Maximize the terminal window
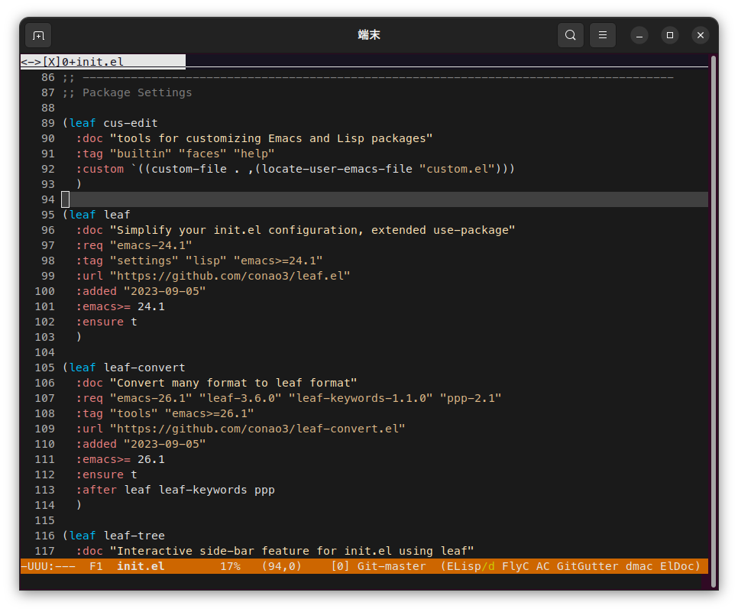738x612 pixels. pyautogui.click(x=670, y=35)
